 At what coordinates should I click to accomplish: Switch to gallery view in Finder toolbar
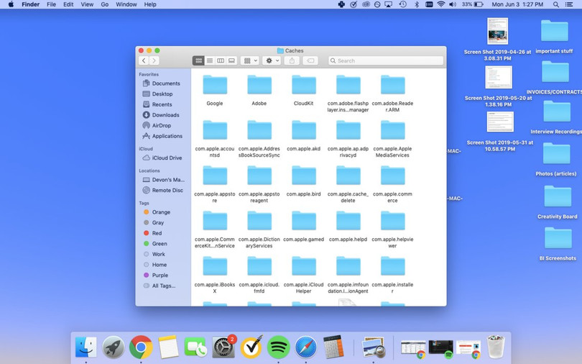point(231,61)
